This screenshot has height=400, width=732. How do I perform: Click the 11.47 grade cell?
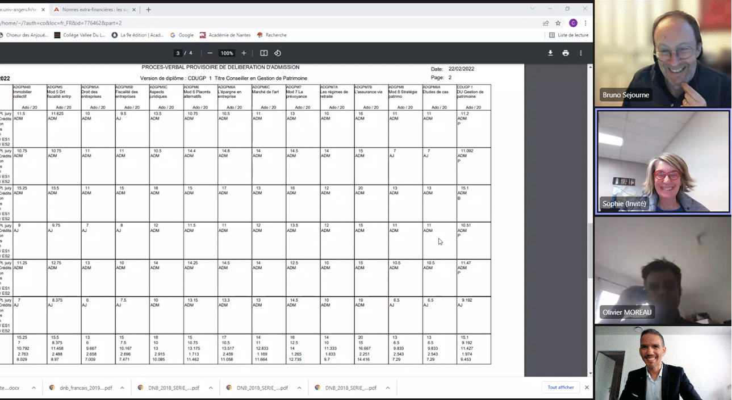coord(466,262)
